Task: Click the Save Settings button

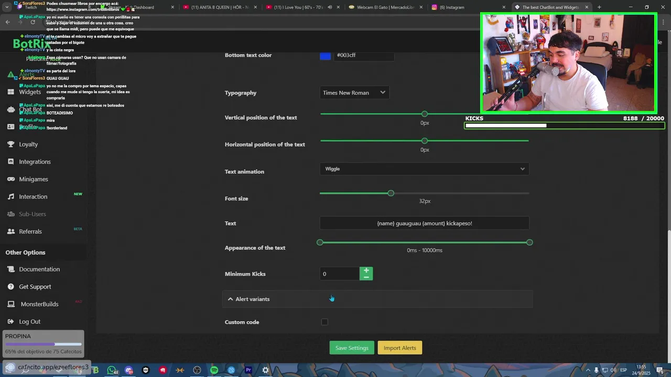Action: coord(352,348)
